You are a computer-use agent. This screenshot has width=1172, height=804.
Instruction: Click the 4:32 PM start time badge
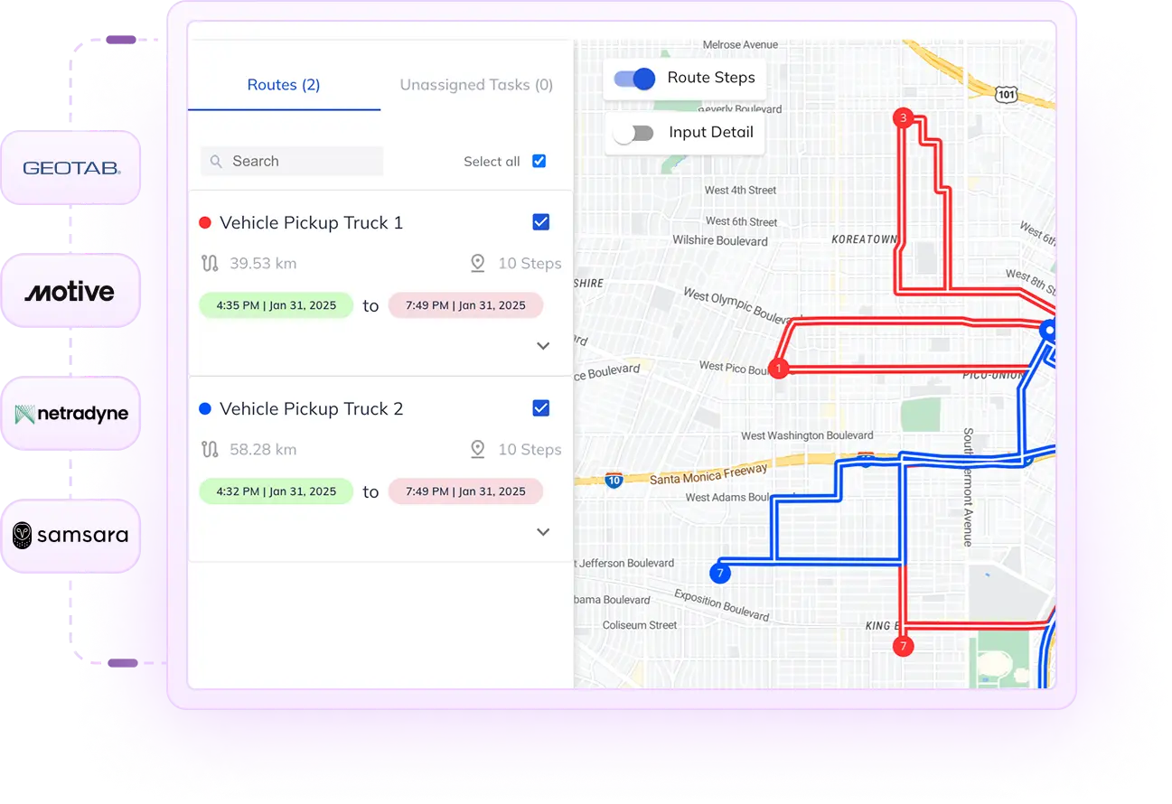pos(276,491)
